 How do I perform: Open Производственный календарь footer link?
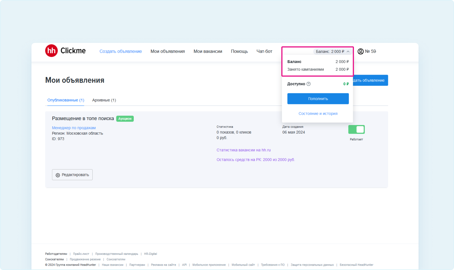point(117,254)
